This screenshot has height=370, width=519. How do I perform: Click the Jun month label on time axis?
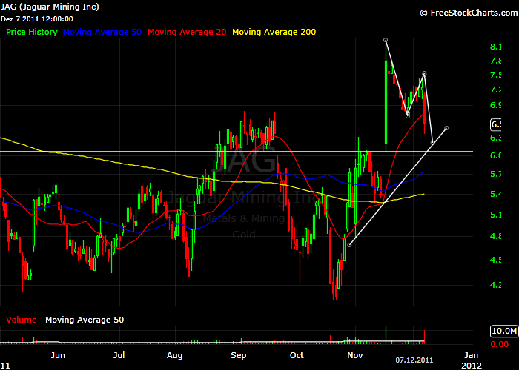(x=58, y=355)
